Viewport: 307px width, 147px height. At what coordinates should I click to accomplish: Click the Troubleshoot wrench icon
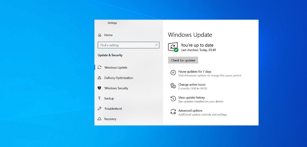coord(100,108)
